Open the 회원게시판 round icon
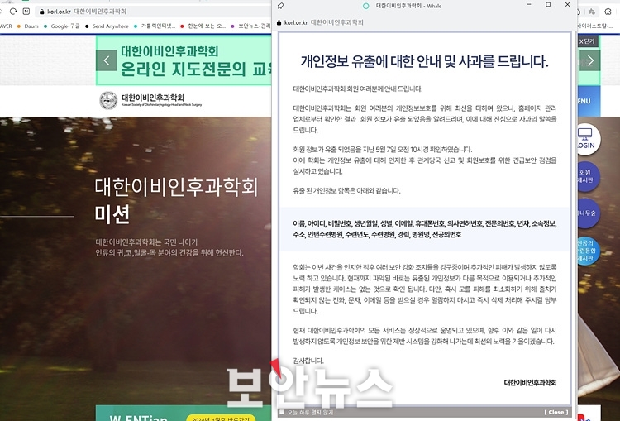The image size is (620, 421). (x=587, y=176)
